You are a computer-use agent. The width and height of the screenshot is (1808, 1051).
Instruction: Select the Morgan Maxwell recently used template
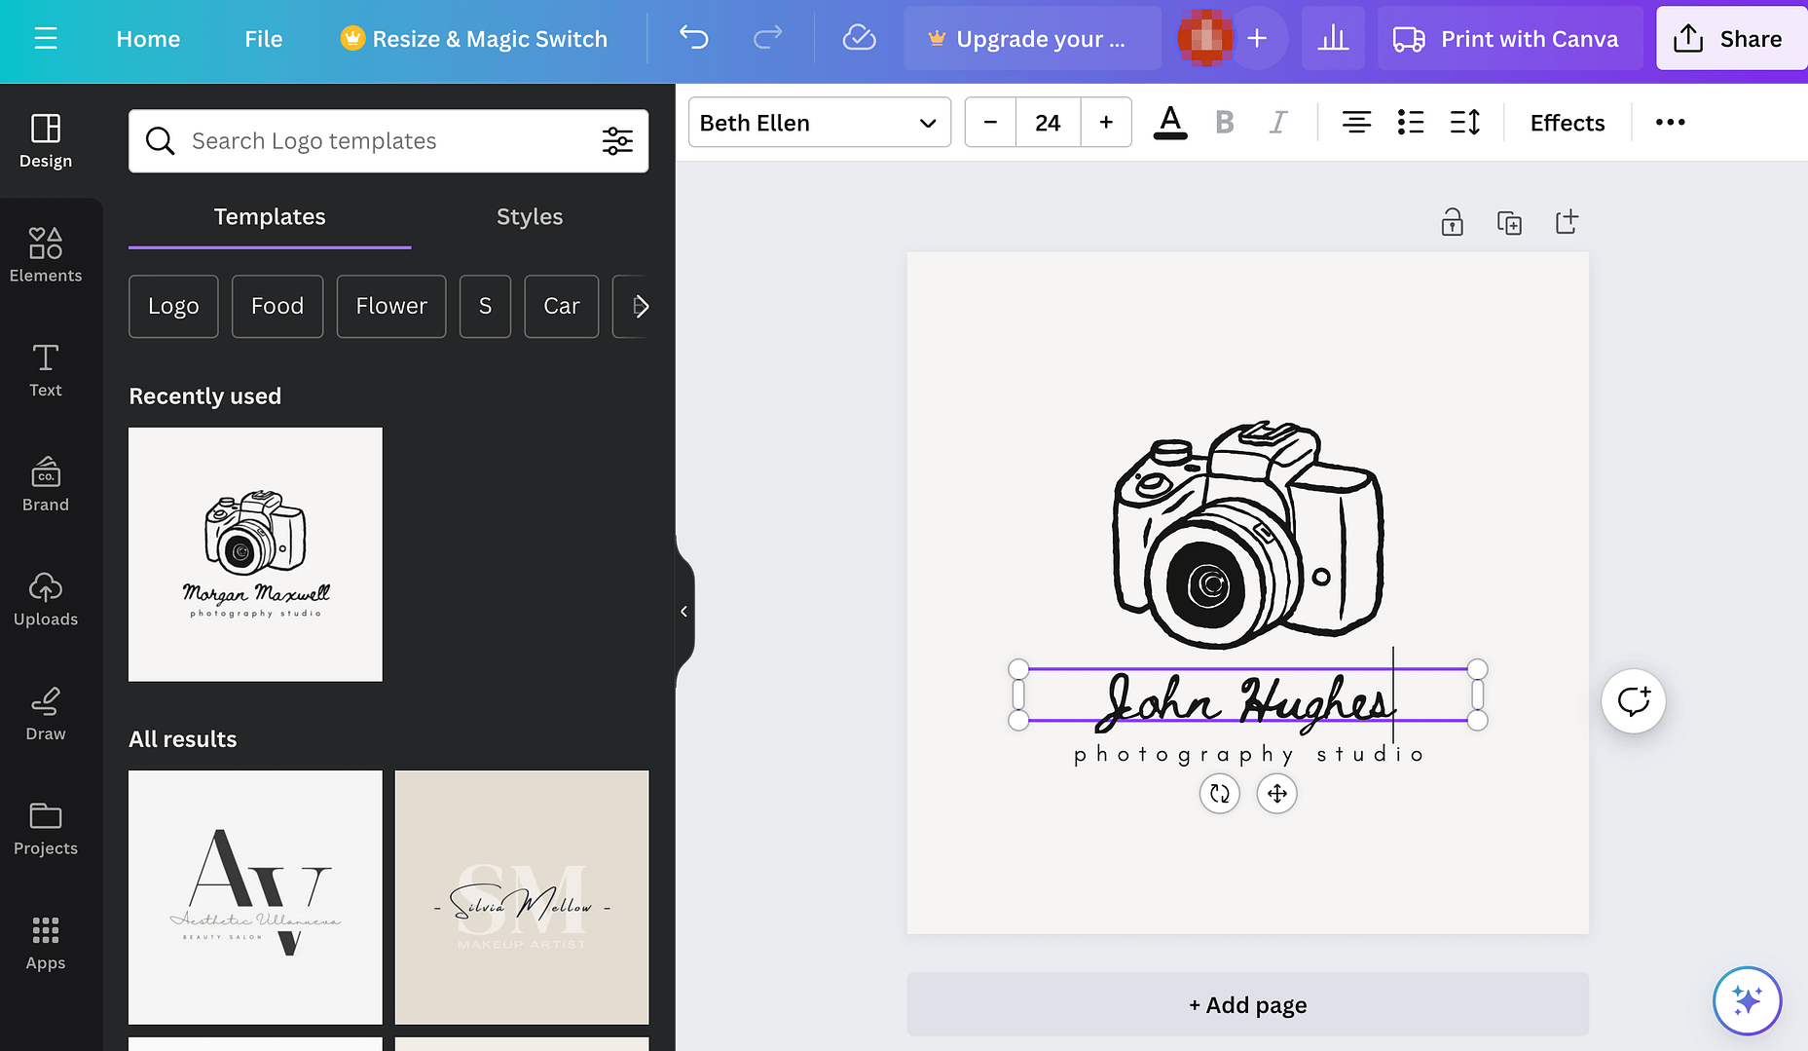255,554
